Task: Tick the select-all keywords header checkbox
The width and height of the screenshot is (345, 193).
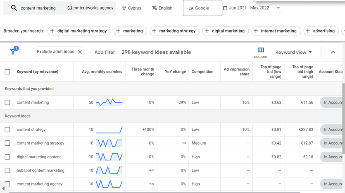Action: 7,72
